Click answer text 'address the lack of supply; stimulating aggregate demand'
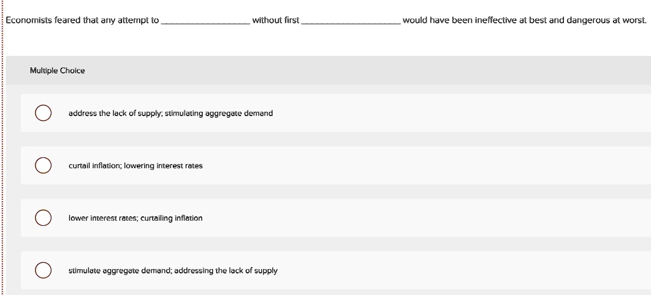Image resolution: width=651 pixels, height=295 pixels. (x=170, y=113)
